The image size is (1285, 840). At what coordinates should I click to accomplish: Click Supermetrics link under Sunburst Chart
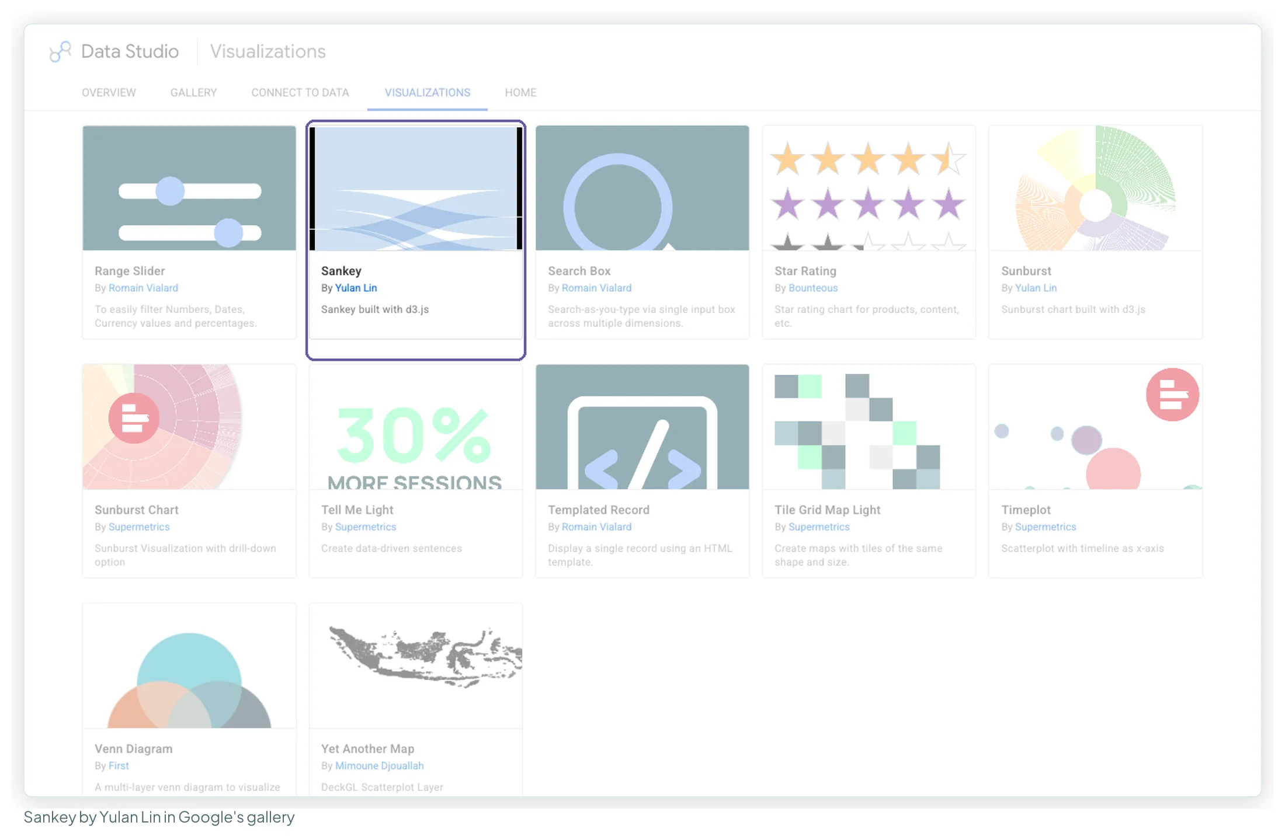coord(139,527)
